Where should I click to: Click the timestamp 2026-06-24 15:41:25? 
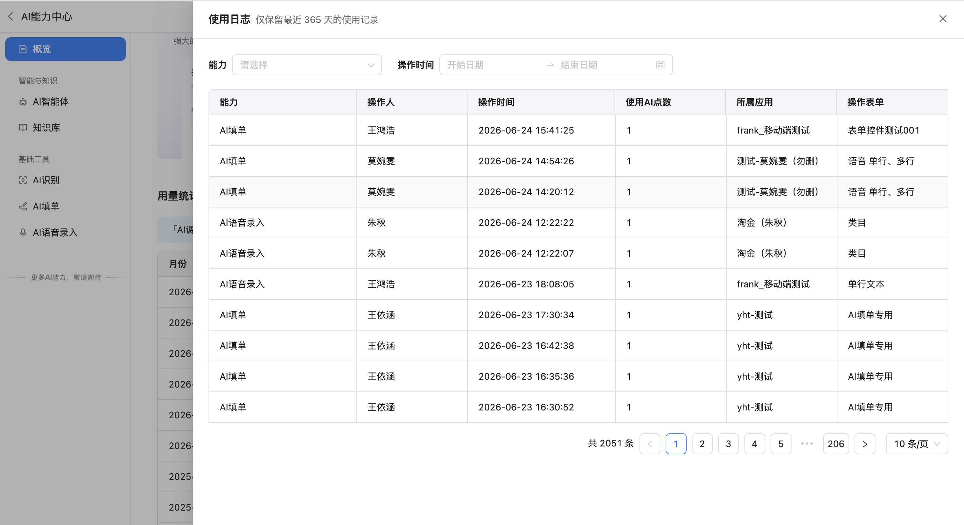[x=526, y=130]
